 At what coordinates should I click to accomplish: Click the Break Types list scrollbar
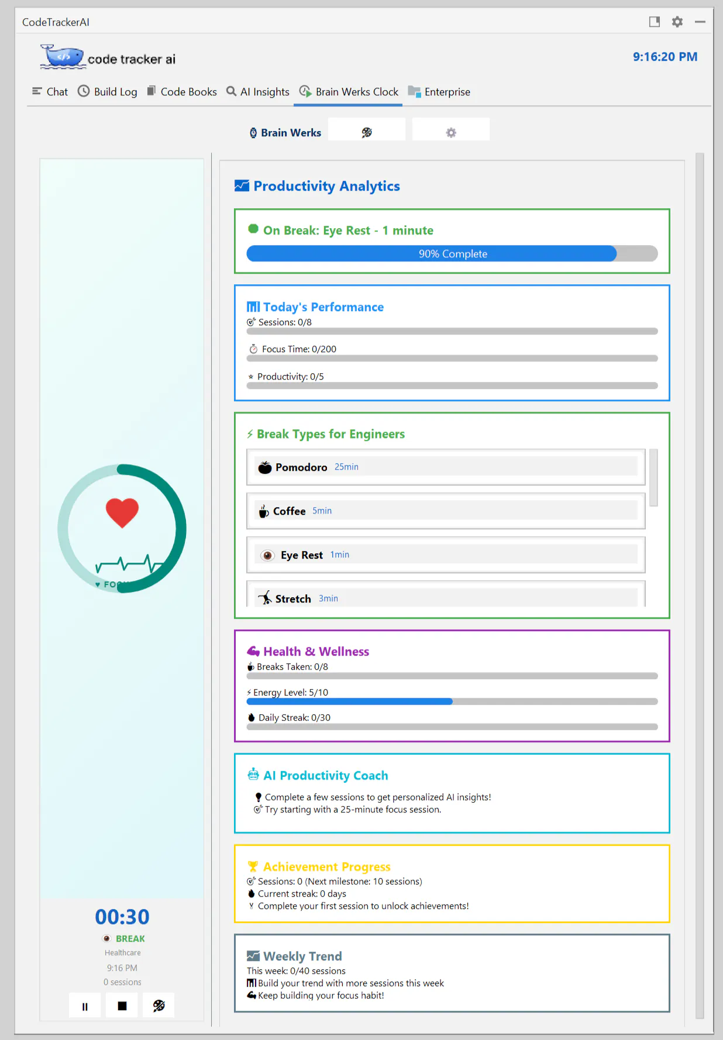(653, 477)
